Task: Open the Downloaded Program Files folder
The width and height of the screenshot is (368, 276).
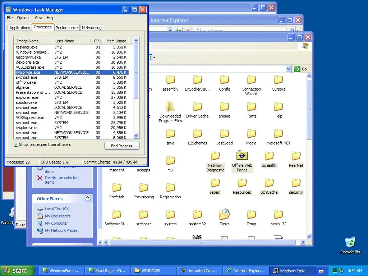Action: point(170,112)
